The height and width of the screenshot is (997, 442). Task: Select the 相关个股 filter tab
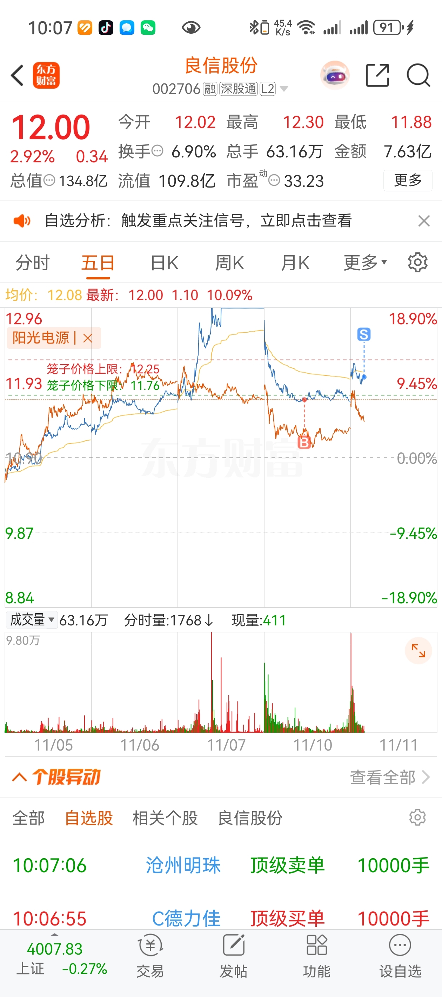(165, 818)
